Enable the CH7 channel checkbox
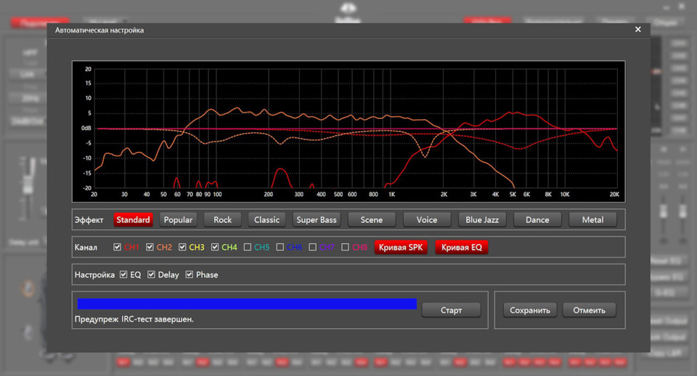The height and width of the screenshot is (376, 697). point(312,247)
